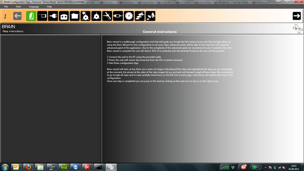
Task: Expand hidden system tray icons arrow
Action: point(265,167)
